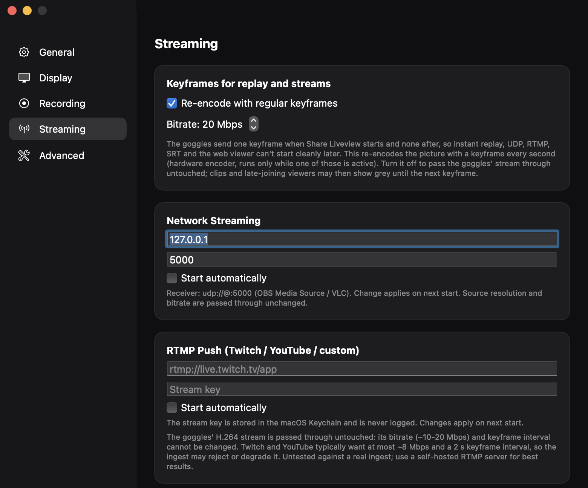
Task: Disable Re-encode with regular keyframes checkbox
Action: click(x=172, y=103)
